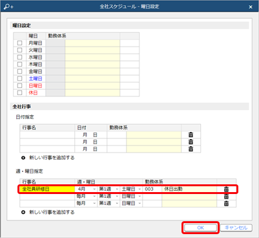Click 新しい行事を追加する under 週・曜日指定
Viewport: 259px width, 238px height.
click(52, 212)
